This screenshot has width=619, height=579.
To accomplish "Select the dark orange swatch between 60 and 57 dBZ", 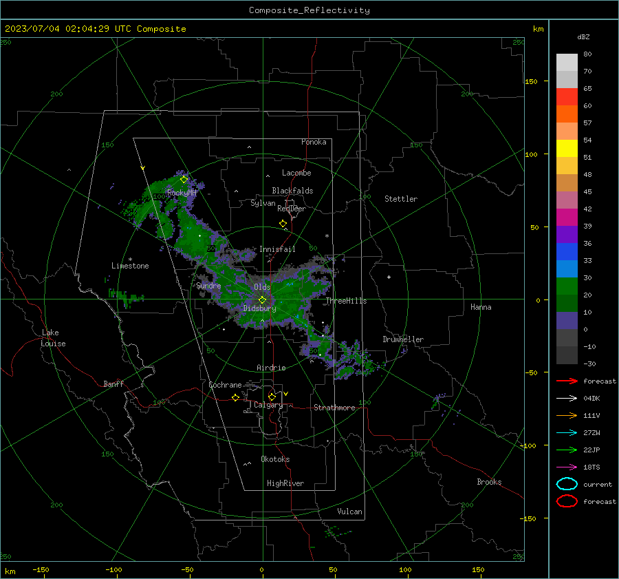I will (x=567, y=114).
